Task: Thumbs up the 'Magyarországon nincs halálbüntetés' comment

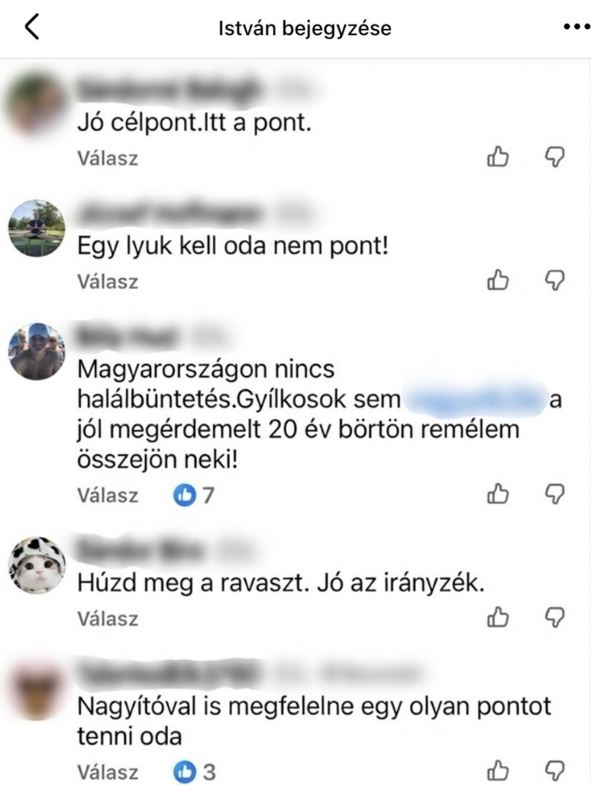Action: 498,494
